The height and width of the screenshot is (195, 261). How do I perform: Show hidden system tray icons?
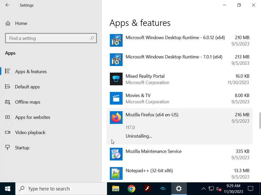coord(204,189)
